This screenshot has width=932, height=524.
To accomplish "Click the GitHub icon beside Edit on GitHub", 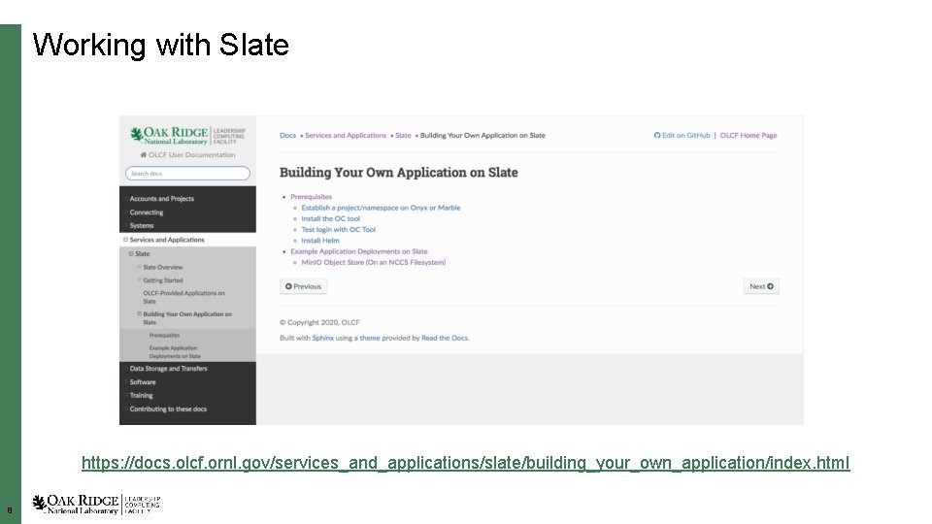I will click(x=657, y=136).
